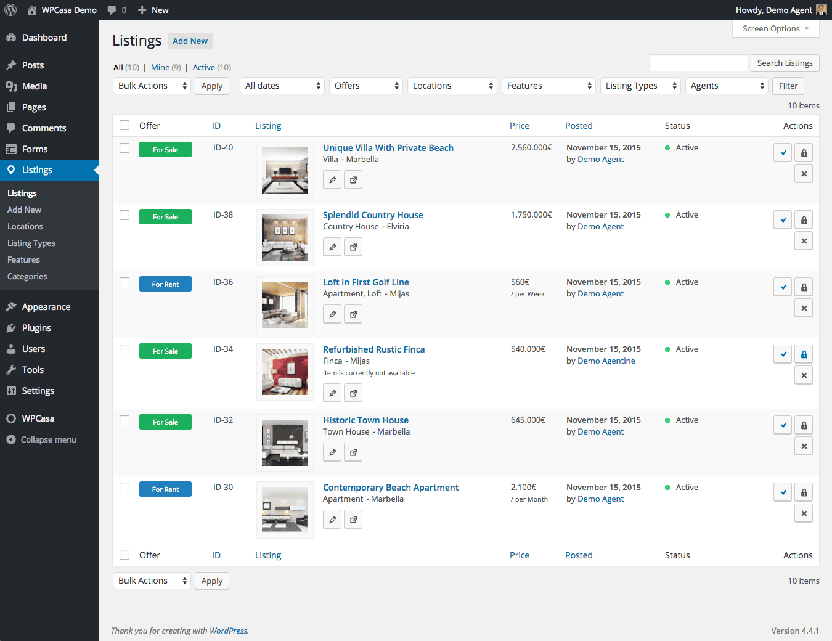Open Locations in the Listings sidebar menu

tap(25, 226)
